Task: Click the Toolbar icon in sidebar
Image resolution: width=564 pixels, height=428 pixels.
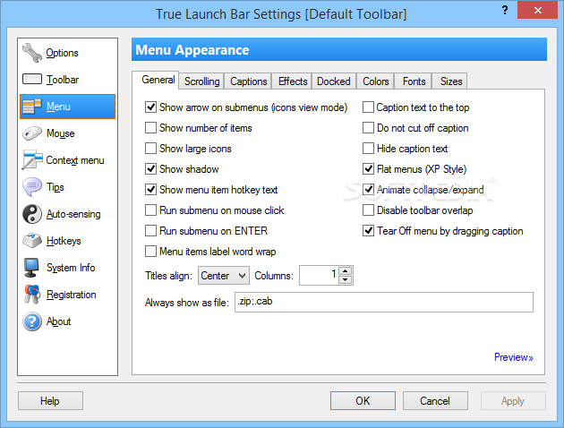Action: pyautogui.click(x=32, y=79)
